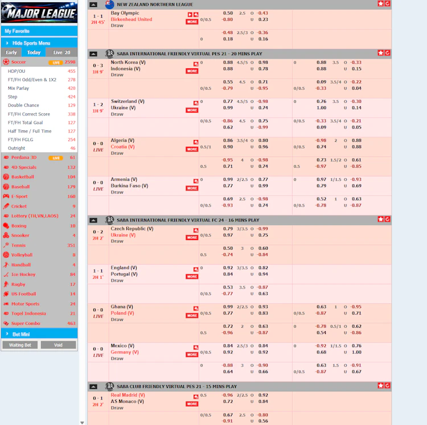Collapse New Zealand Northern League section
Screen dimensions: 427x425
click(x=93, y=5)
